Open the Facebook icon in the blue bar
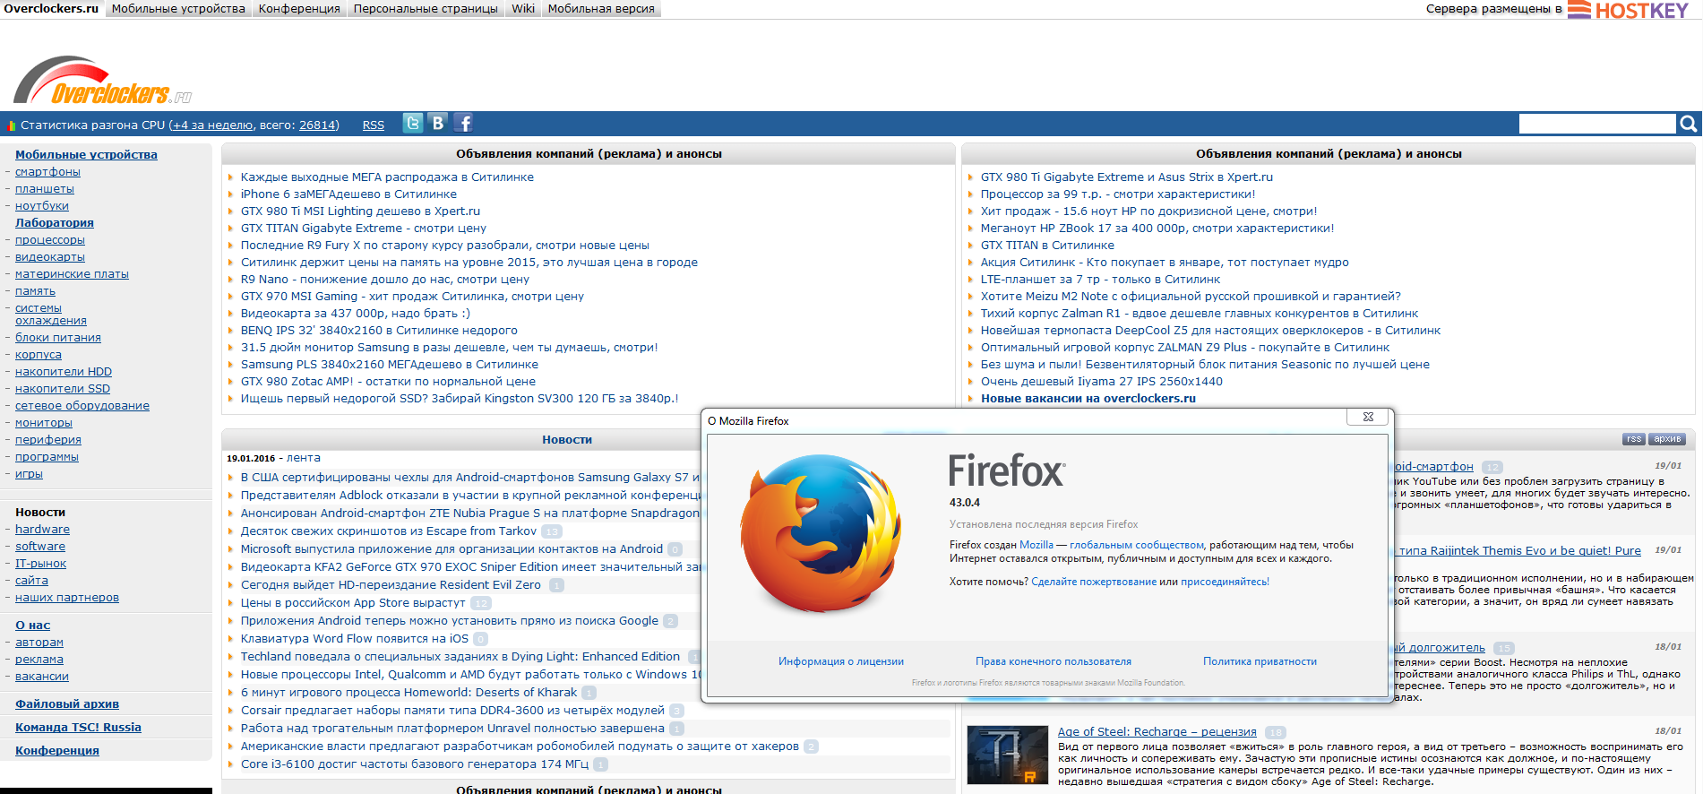Viewport: 1703px width, 794px height. coord(463,124)
